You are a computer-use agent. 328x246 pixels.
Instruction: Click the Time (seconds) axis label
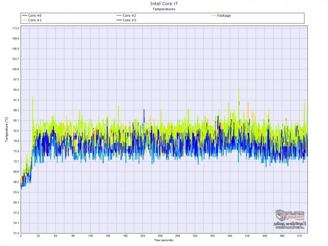[x=164, y=240]
